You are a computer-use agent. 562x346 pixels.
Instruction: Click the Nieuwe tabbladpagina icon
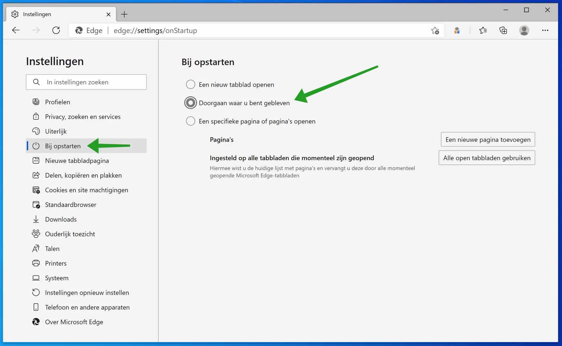(x=36, y=160)
